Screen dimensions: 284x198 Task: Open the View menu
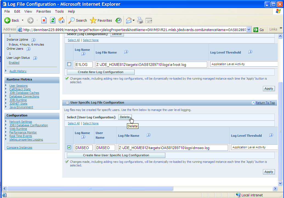(x=28, y=12)
